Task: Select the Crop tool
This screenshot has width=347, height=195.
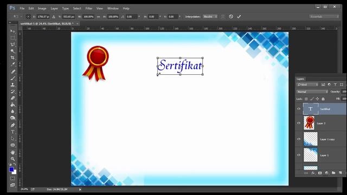Action: pyautogui.click(x=12, y=58)
